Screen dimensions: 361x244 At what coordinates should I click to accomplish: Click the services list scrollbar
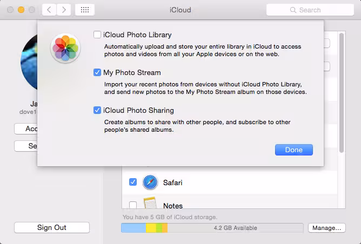point(342,93)
